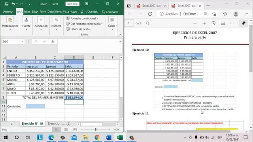Image resolution: width=253 pixels, height=142 pixels.
Task: Open the Name Box dropdown arrow
Action: pos(23,41)
